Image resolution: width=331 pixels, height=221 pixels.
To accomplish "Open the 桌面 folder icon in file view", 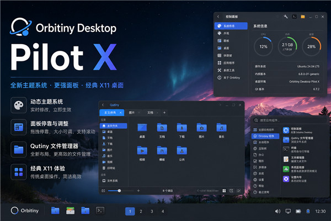I will 142,128.
